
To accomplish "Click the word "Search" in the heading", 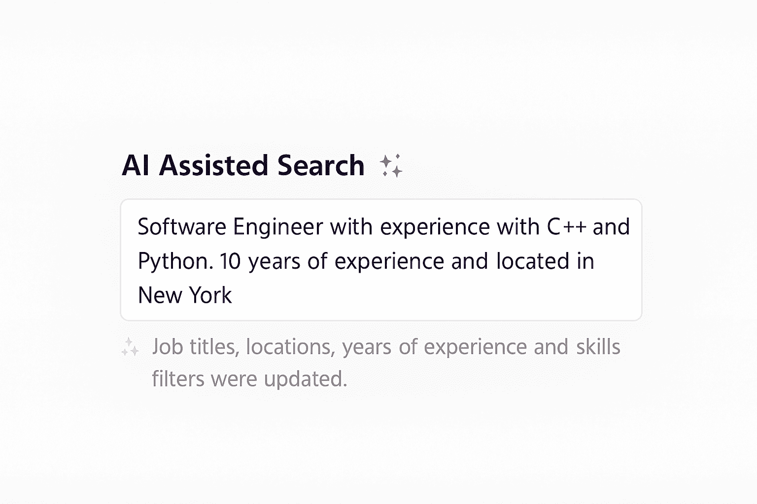I will (x=321, y=165).
